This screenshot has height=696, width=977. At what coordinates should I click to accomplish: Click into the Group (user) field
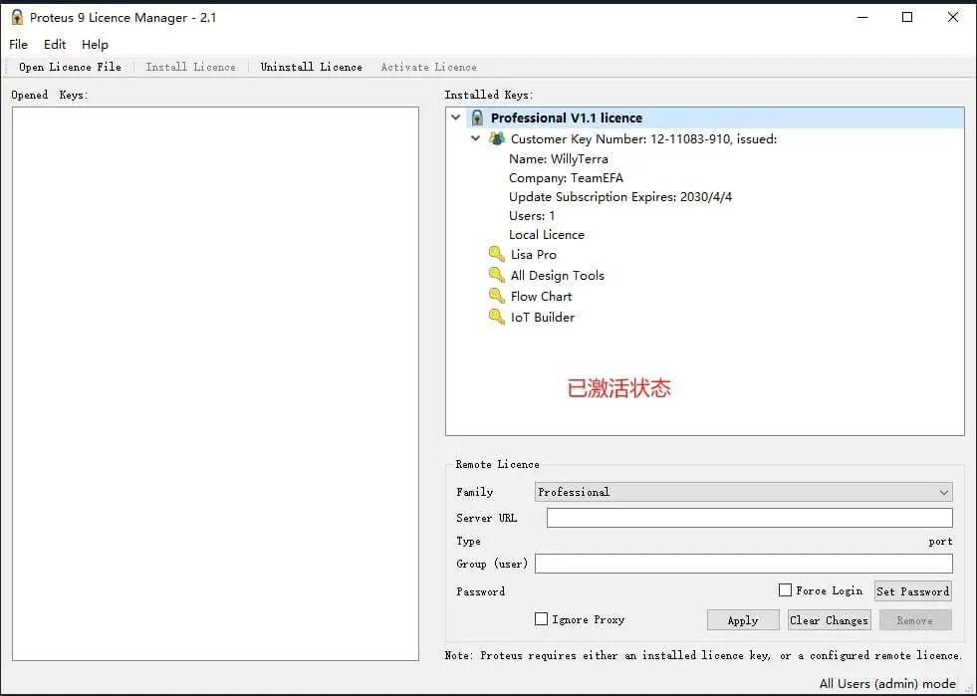743,564
